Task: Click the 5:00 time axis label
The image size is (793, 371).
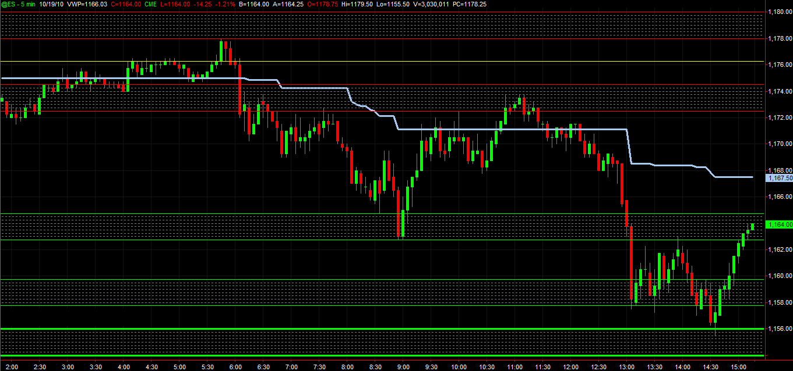Action: pos(179,367)
